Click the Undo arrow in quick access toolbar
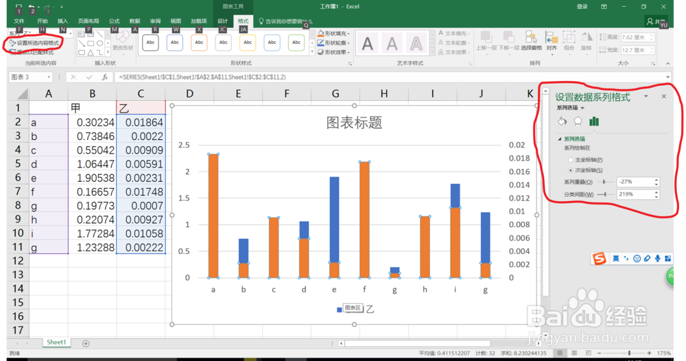The height and width of the screenshot is (361, 686). (x=32, y=7)
